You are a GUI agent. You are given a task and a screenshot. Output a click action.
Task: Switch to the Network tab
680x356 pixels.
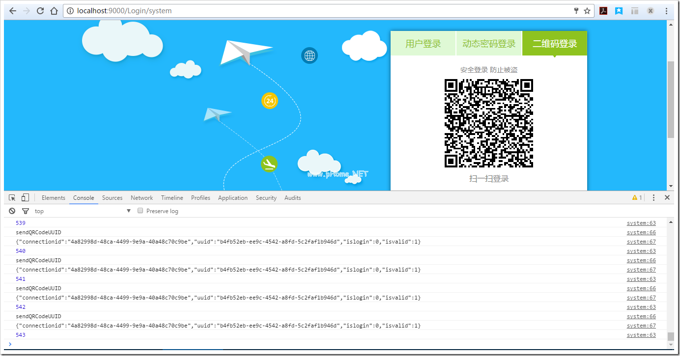point(142,198)
